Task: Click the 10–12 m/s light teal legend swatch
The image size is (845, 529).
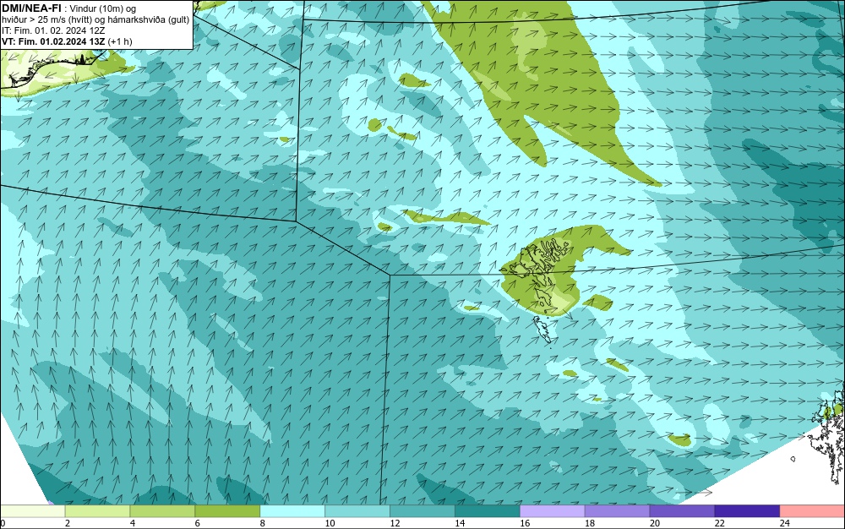Action: point(357,510)
